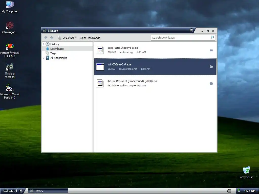Open My Computer desktop icon
The width and height of the screenshot is (259, 194).
click(10, 7)
